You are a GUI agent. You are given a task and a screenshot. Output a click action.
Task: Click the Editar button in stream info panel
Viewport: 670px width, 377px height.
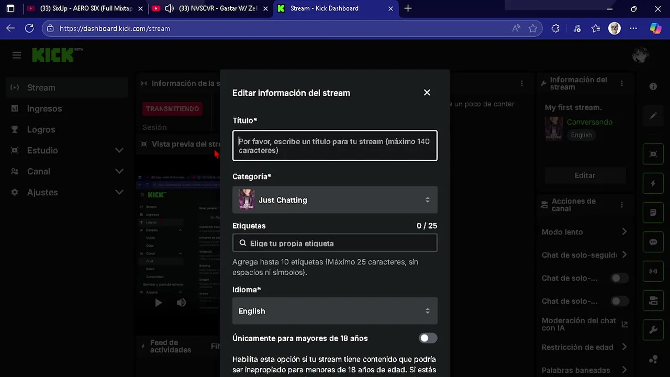585,175
